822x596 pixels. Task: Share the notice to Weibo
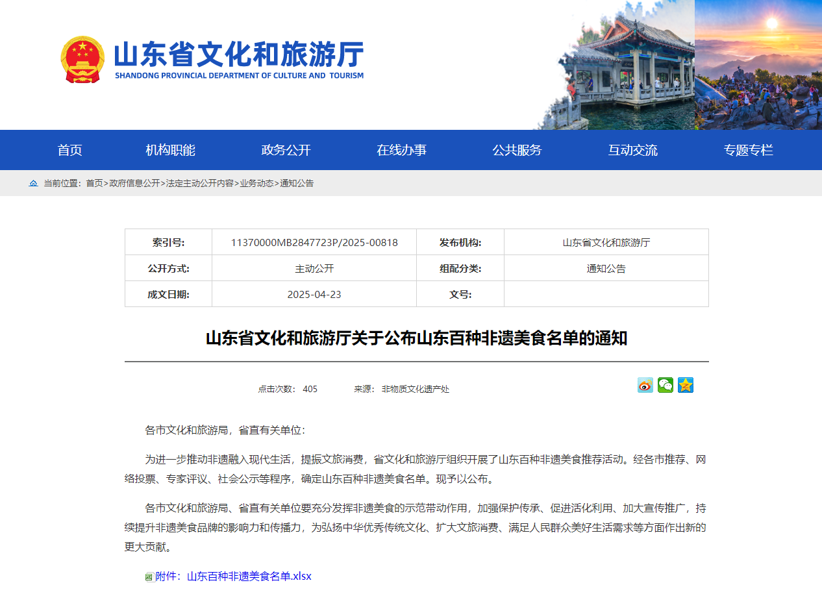click(645, 385)
